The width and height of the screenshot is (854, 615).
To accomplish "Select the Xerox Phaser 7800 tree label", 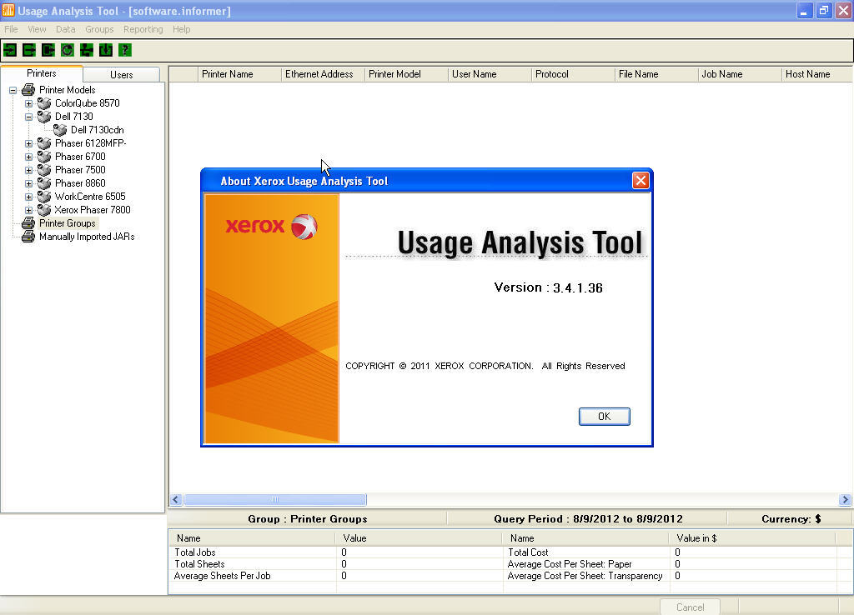I will (92, 210).
